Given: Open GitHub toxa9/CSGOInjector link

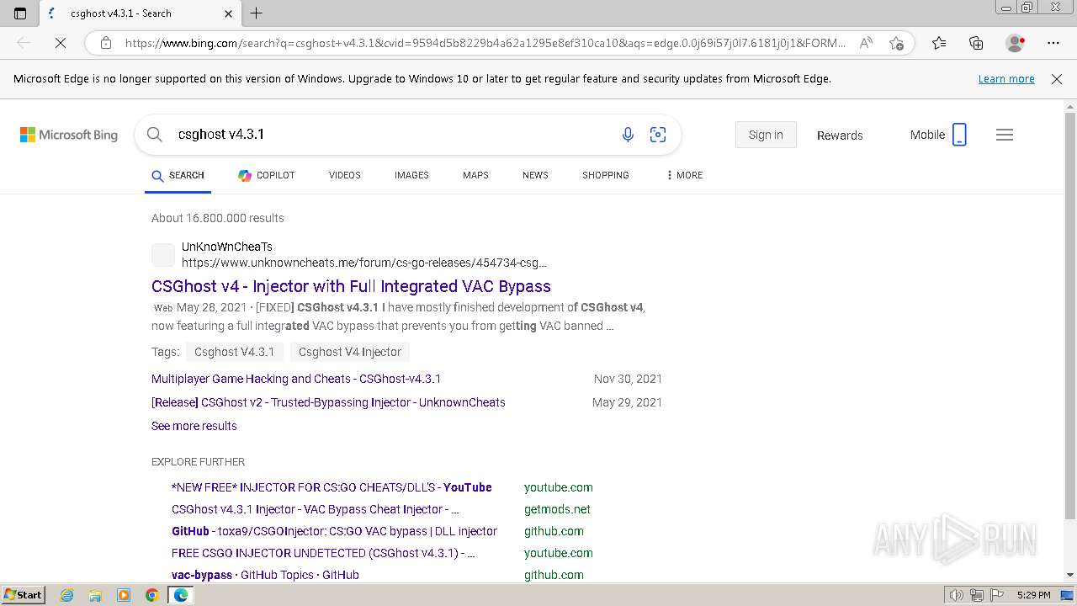Looking at the screenshot, I should tap(334, 531).
